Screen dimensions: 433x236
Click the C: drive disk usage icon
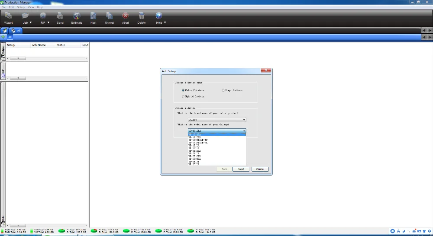click(x=61, y=231)
